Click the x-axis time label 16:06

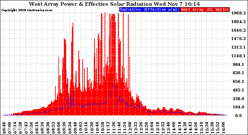223,128
